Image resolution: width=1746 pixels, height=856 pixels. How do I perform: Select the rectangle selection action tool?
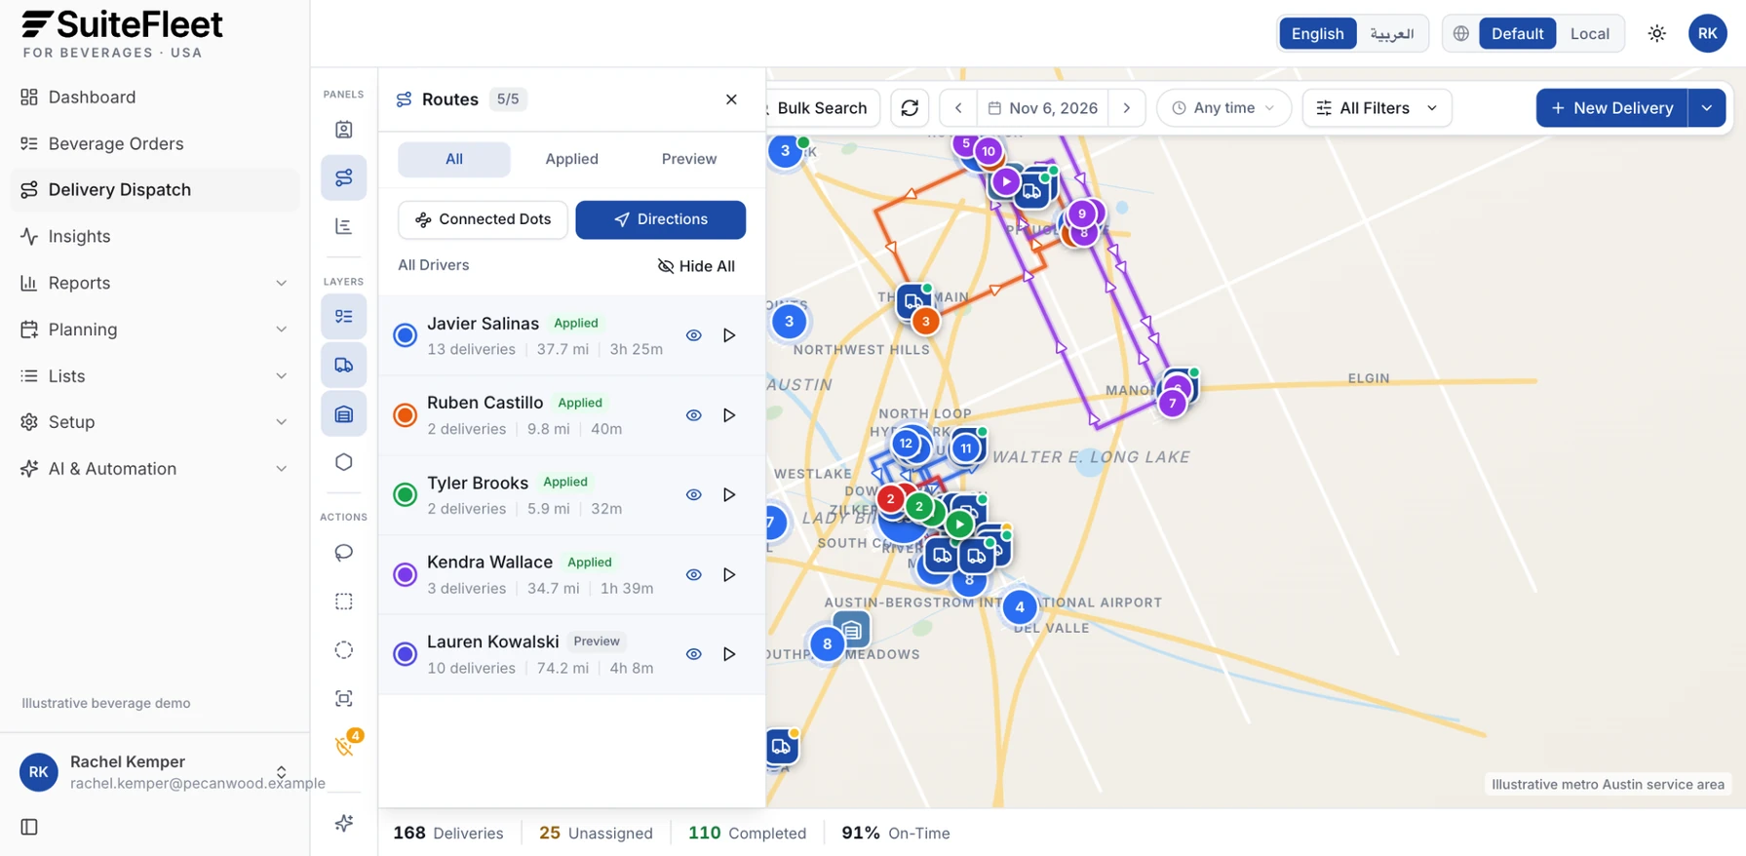[x=343, y=602]
